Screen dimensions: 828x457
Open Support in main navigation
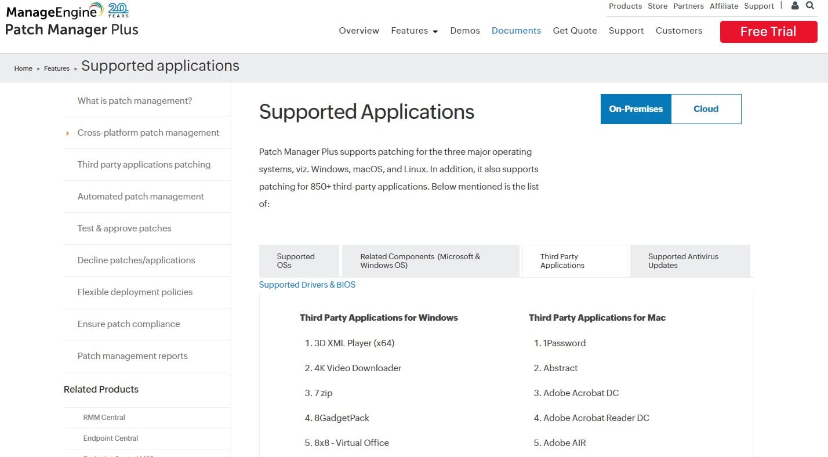pyautogui.click(x=626, y=31)
